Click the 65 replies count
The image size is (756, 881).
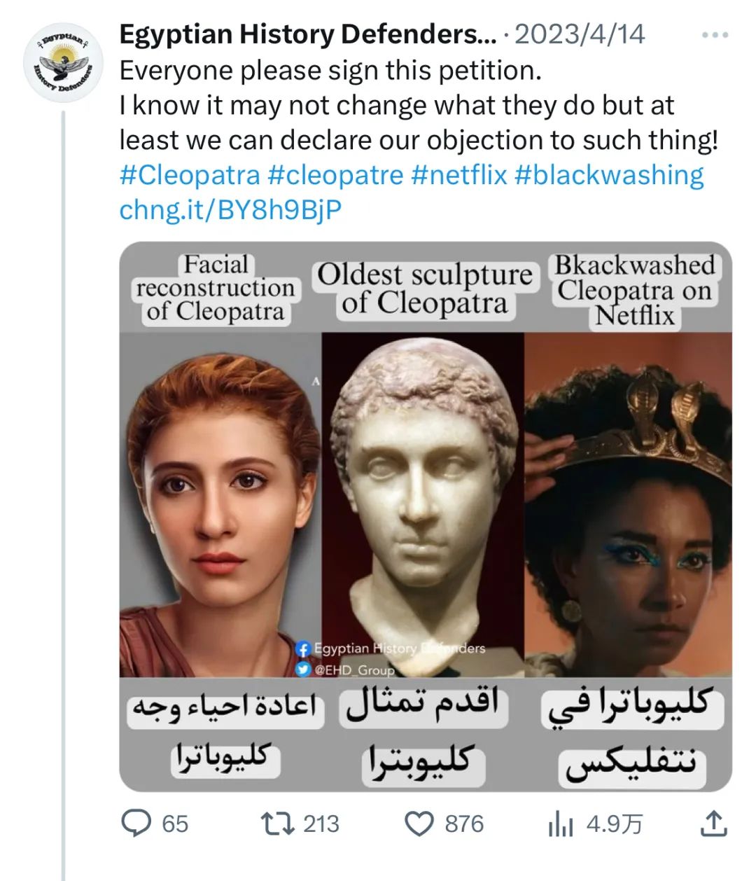click(175, 824)
